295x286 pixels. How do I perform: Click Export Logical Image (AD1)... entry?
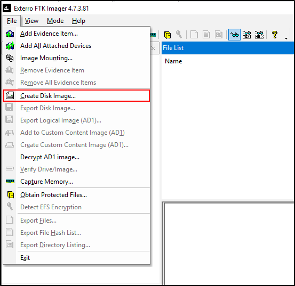coord(77,120)
